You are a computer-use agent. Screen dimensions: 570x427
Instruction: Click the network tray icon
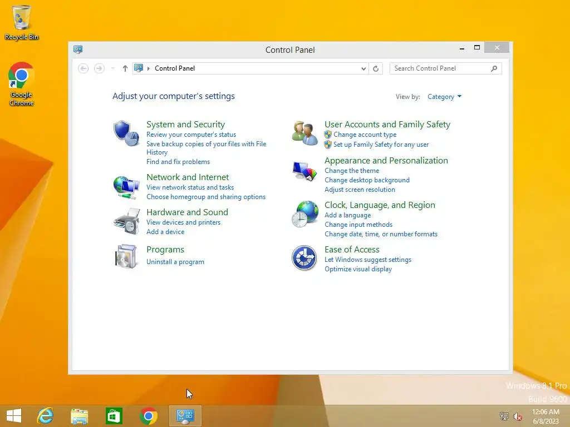pyautogui.click(x=504, y=416)
